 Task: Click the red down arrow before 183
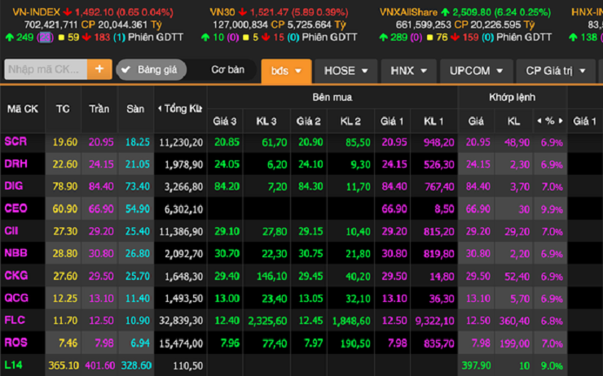pos(86,37)
